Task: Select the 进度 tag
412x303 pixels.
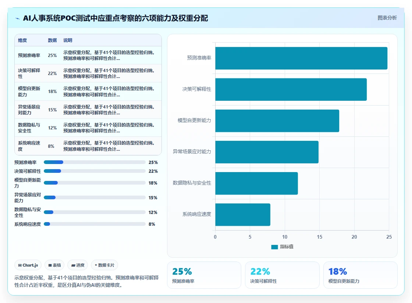Action: (x=78, y=265)
